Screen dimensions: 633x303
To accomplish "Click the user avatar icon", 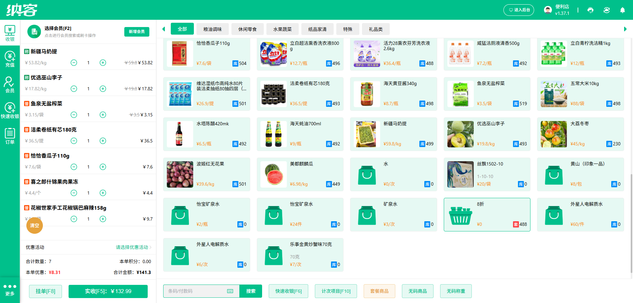I will point(548,10).
